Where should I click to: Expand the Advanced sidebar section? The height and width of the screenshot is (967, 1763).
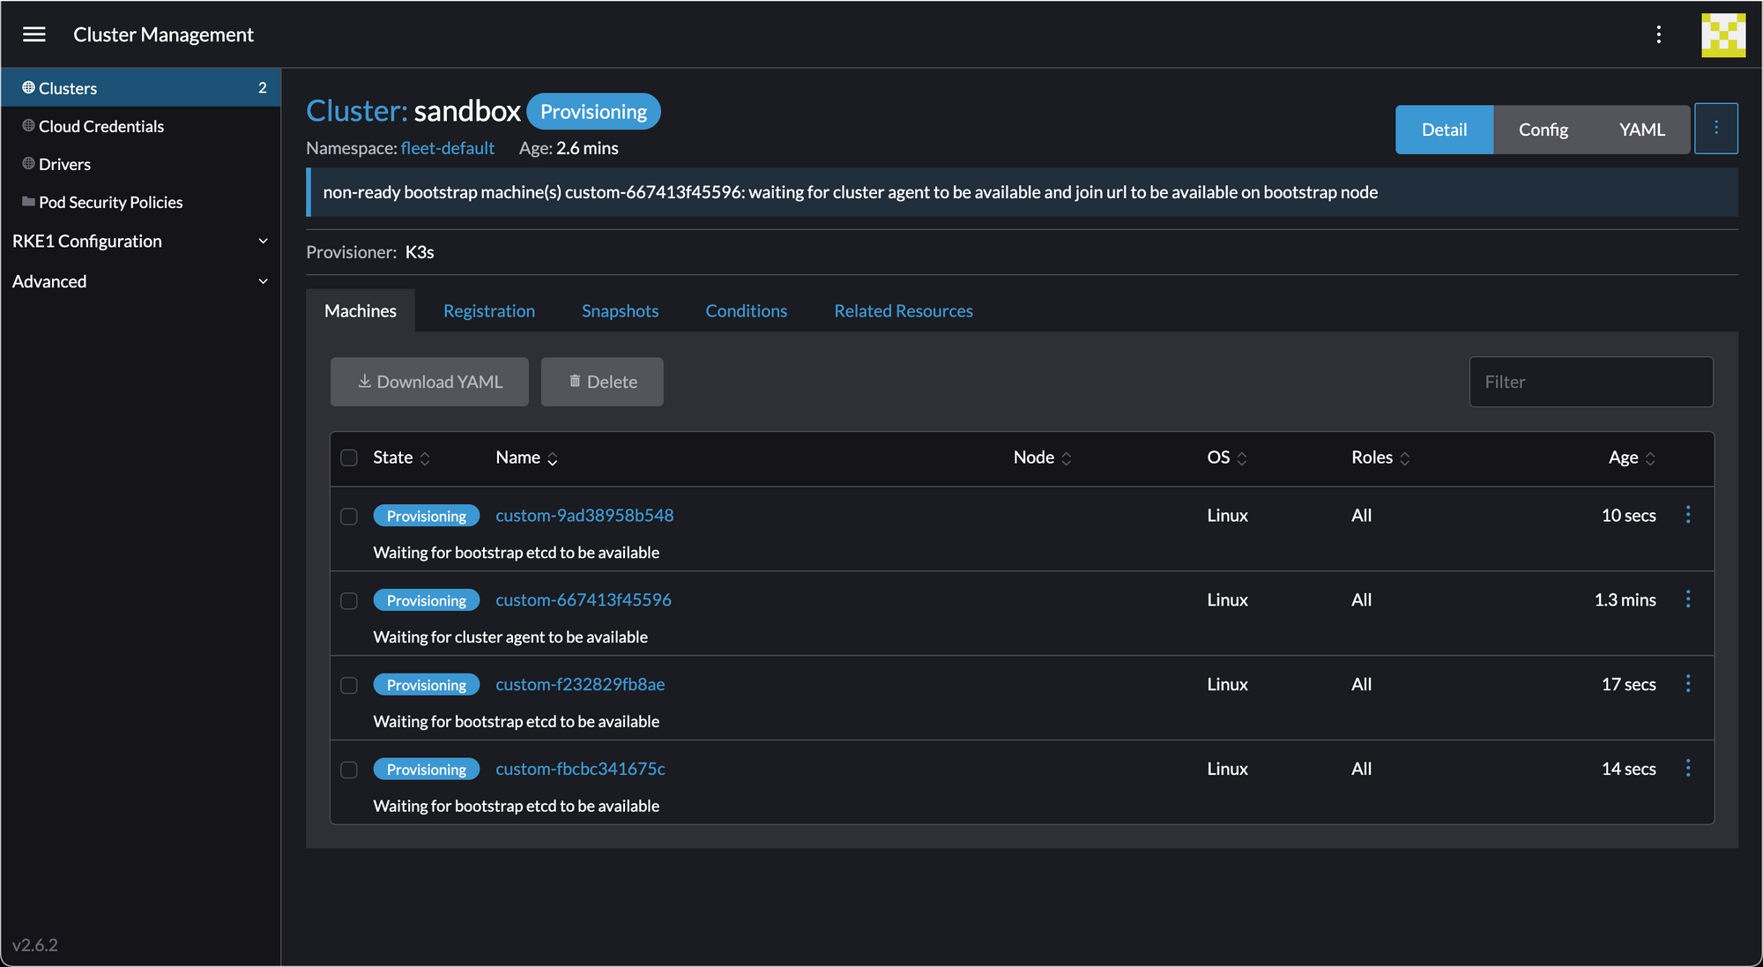140,281
